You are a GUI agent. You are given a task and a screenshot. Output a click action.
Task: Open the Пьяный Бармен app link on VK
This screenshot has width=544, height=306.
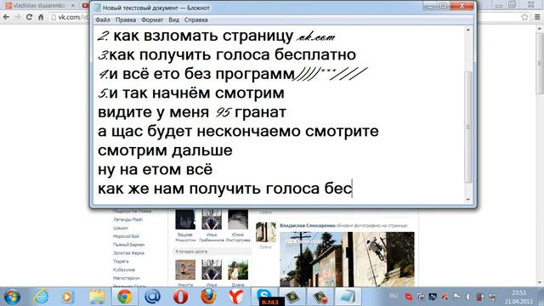point(128,245)
